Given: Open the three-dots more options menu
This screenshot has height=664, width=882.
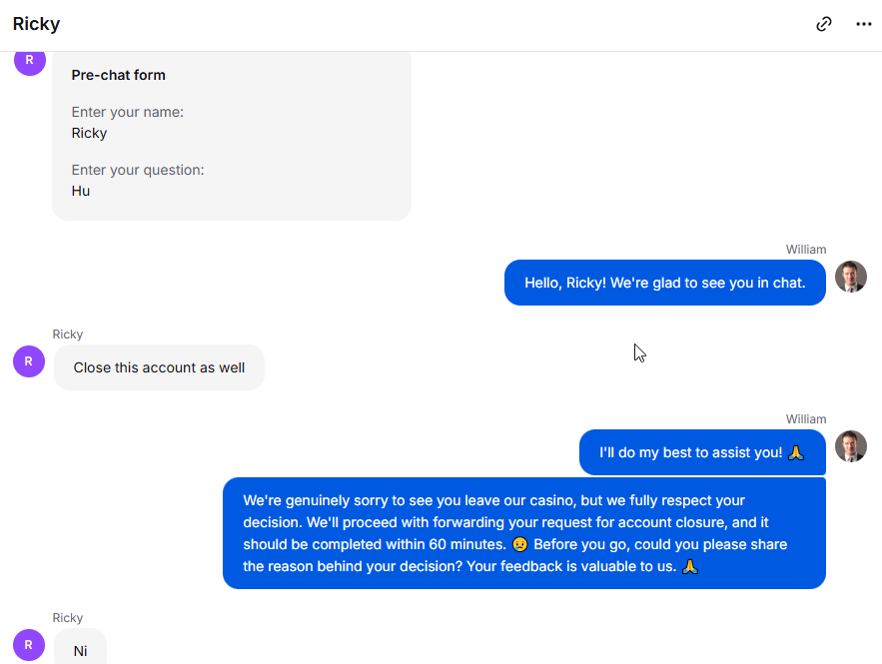Looking at the screenshot, I should point(863,24).
